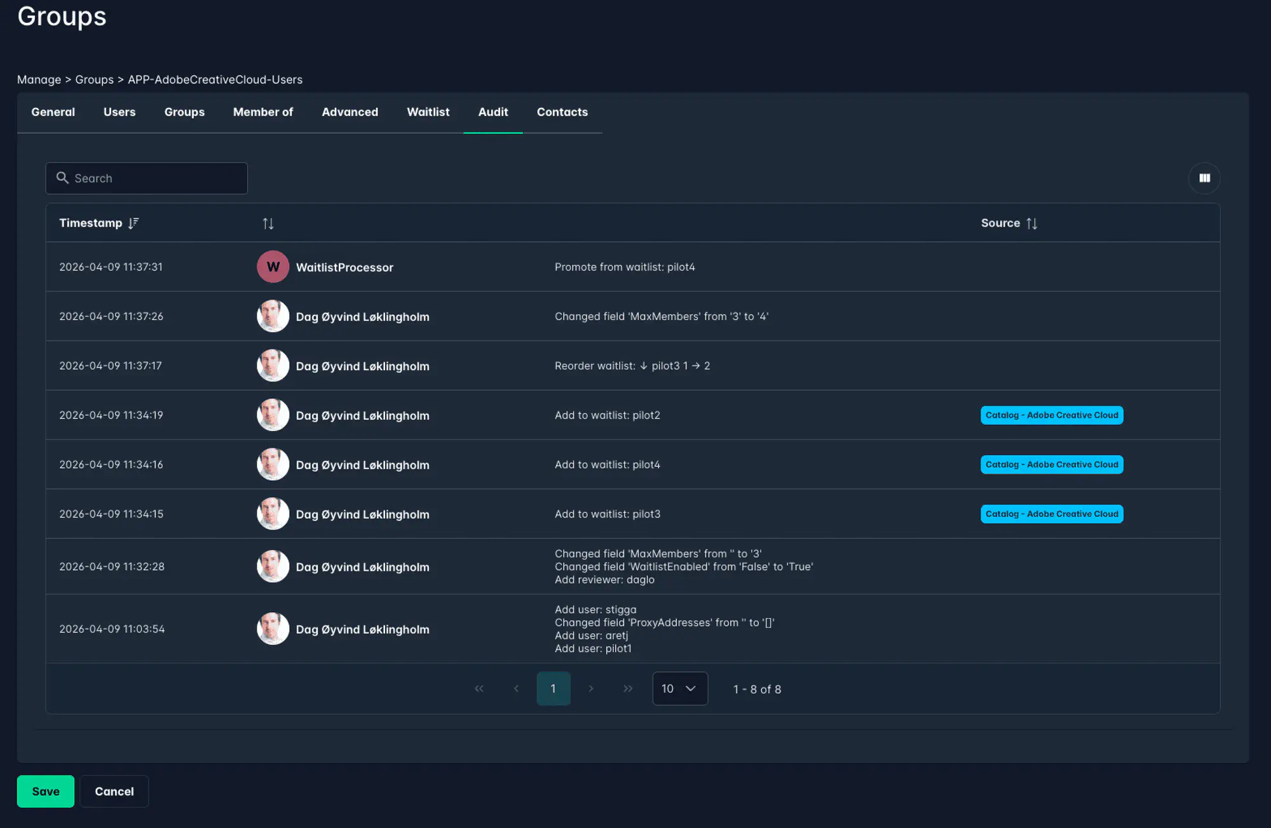Jump to the last page with double chevron
This screenshot has height=828, width=1271.
click(628, 688)
